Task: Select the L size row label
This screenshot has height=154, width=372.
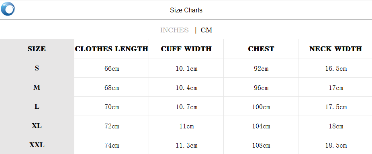Action: pos(37,106)
